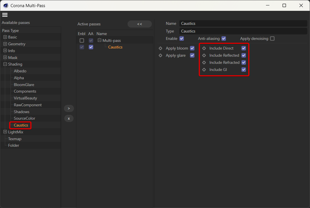310x208 pixels.
Task: Expand the LightMix pass group
Action: (x=5, y=132)
